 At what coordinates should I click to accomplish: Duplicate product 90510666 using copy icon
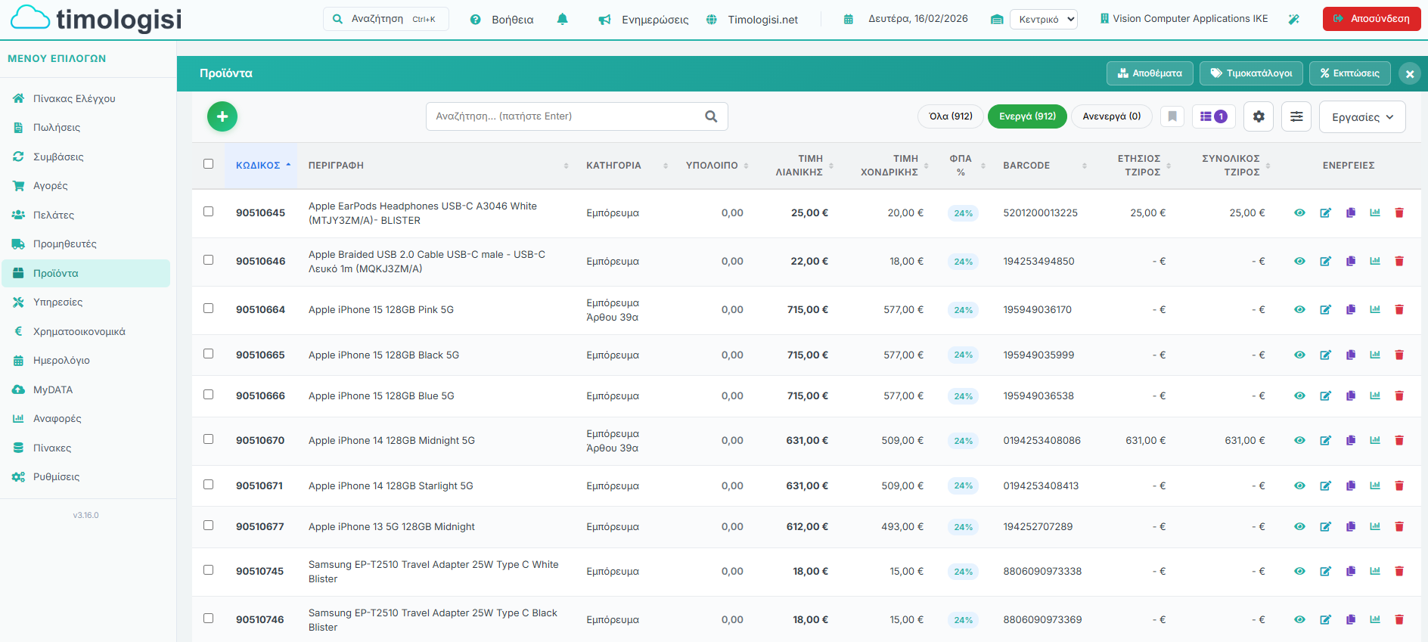coord(1350,396)
